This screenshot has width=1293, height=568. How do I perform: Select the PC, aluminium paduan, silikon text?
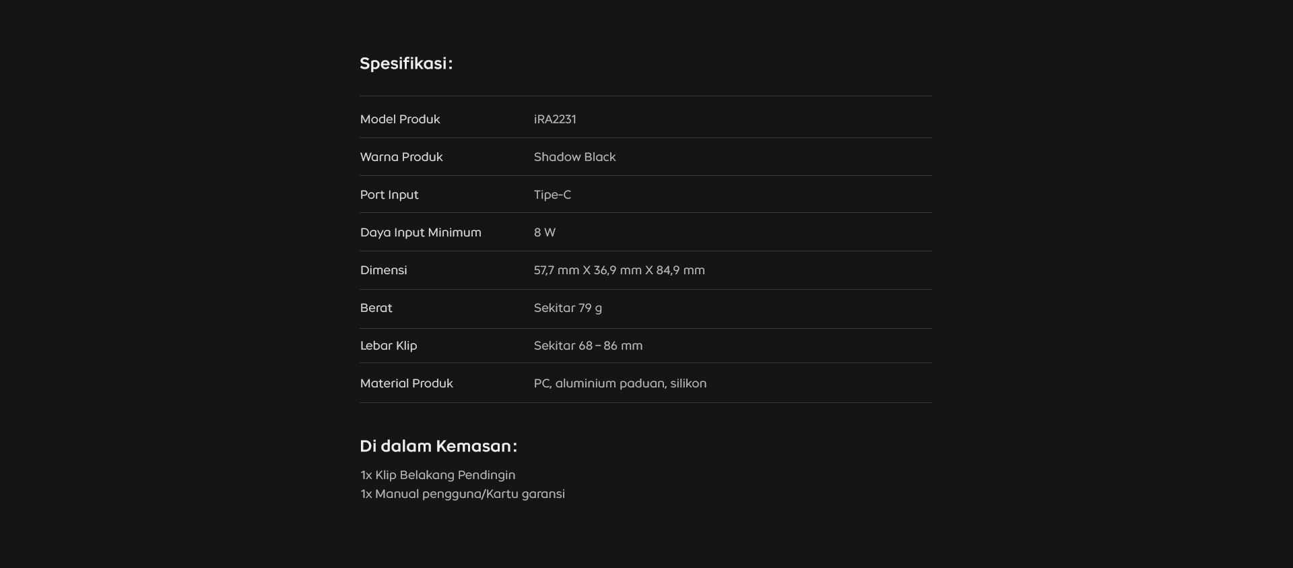coord(620,383)
